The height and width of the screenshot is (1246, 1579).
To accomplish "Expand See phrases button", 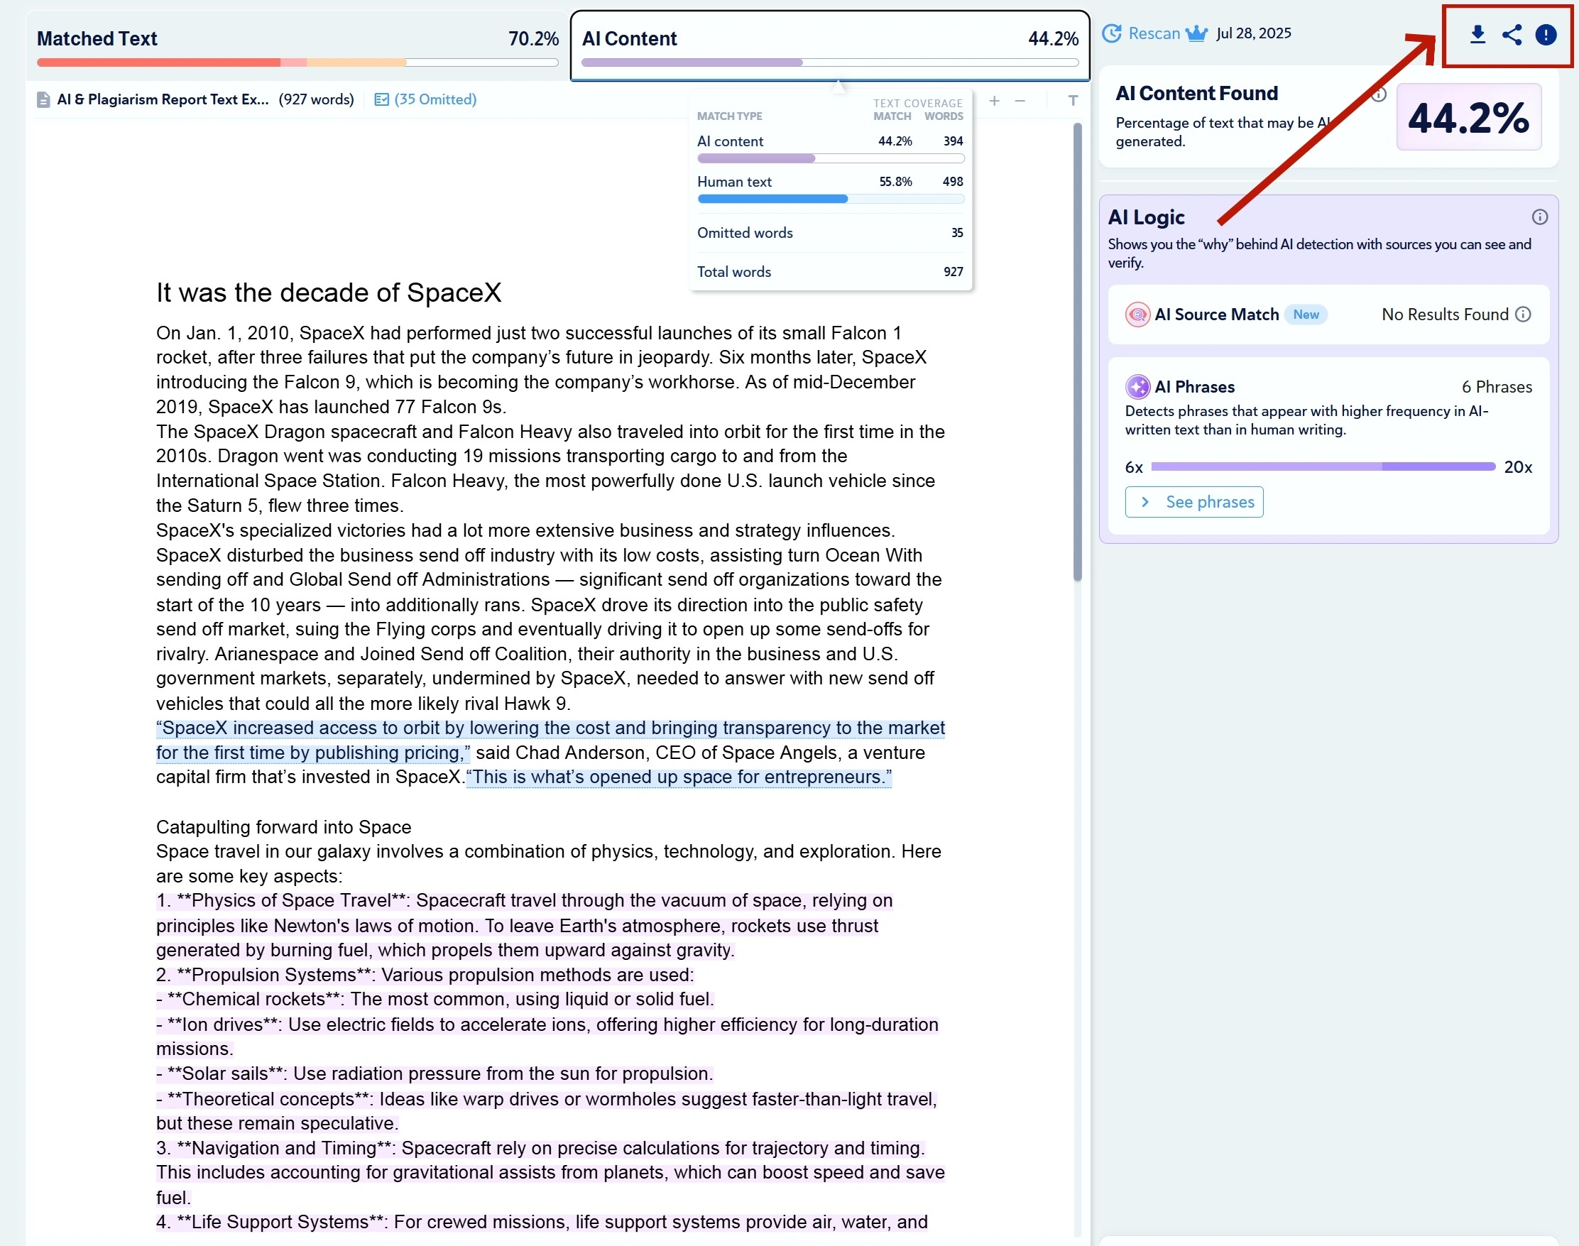I will 1194,502.
